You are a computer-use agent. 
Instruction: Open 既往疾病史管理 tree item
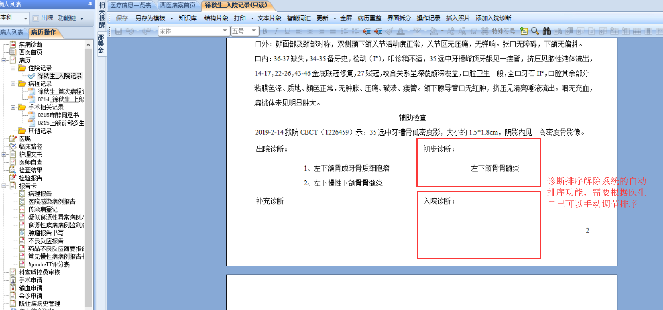pyautogui.click(x=40, y=304)
